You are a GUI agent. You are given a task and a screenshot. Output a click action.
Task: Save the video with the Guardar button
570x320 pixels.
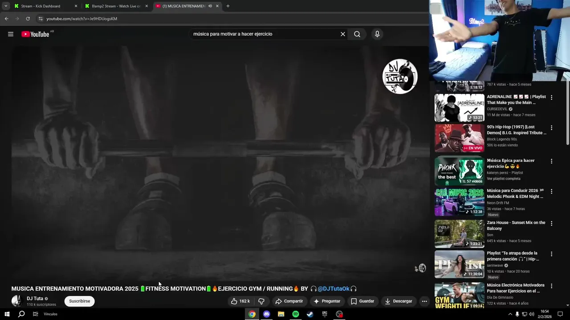pyautogui.click(x=362, y=301)
